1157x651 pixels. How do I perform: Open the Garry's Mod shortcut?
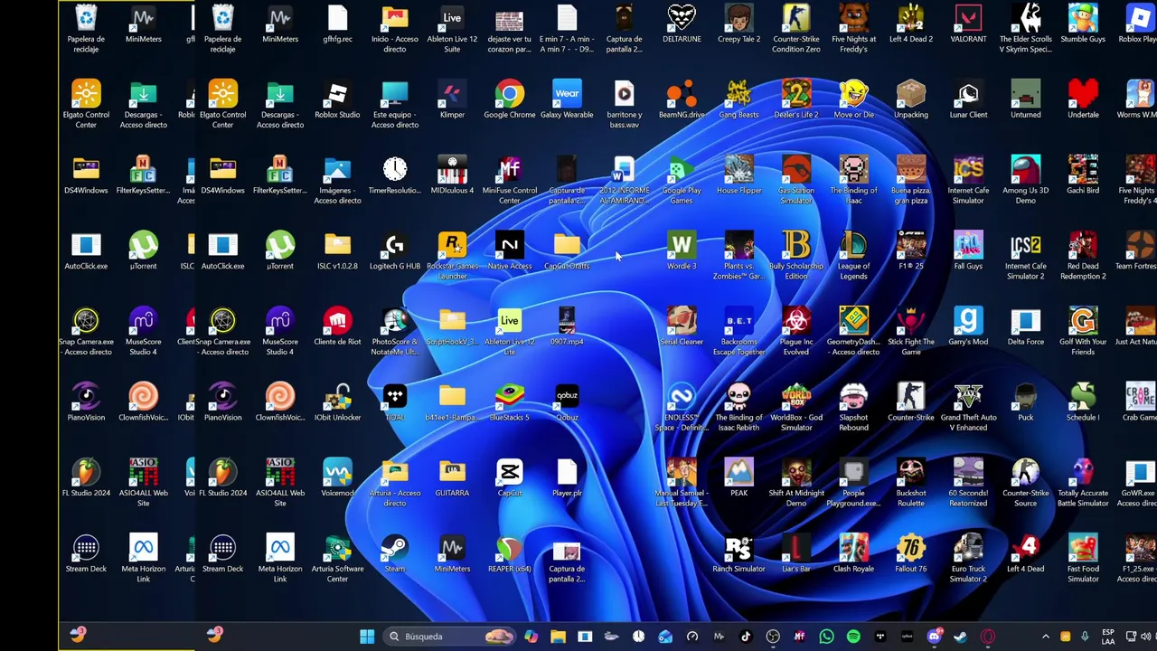[x=968, y=327]
